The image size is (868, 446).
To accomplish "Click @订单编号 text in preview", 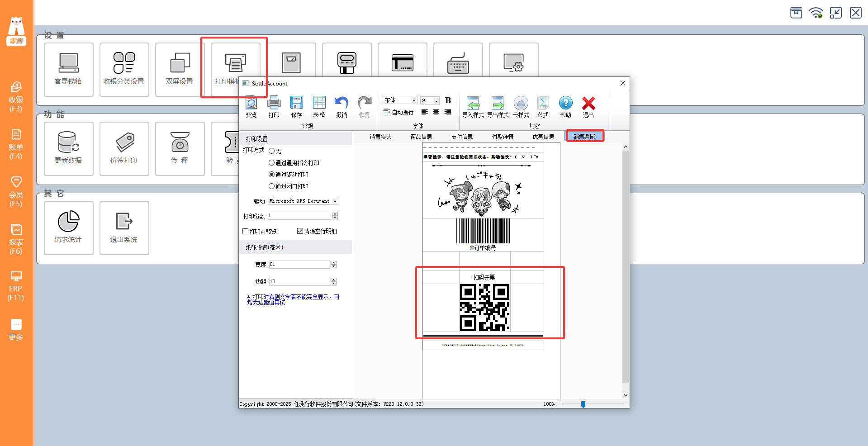I will [x=483, y=248].
